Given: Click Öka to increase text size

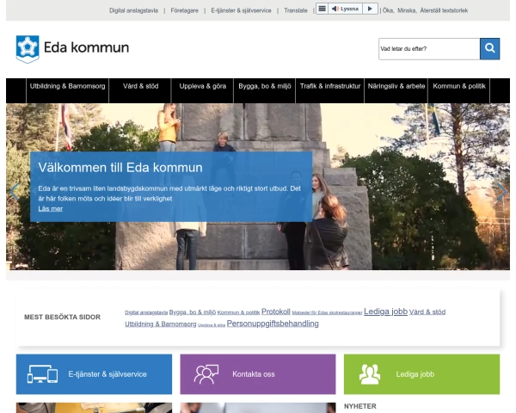Looking at the screenshot, I should tap(388, 10).
